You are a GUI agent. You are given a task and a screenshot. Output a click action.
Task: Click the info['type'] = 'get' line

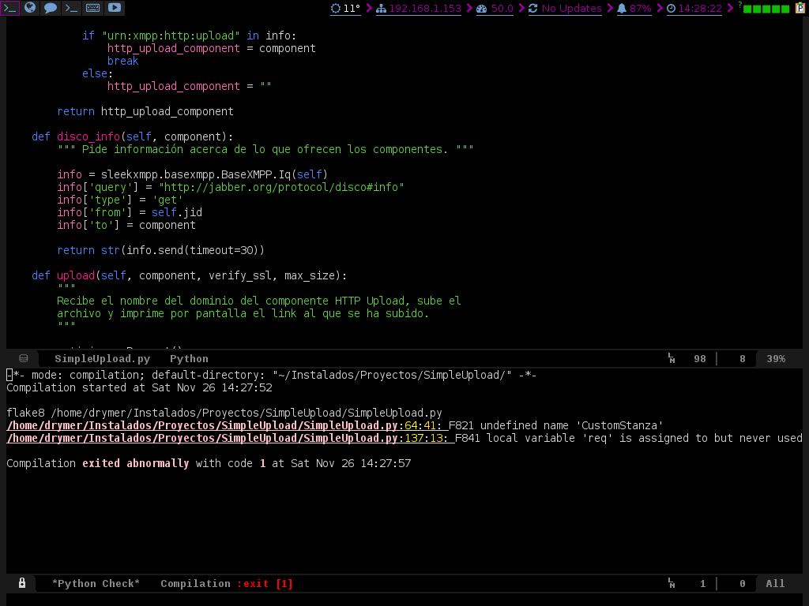pyautogui.click(x=120, y=200)
